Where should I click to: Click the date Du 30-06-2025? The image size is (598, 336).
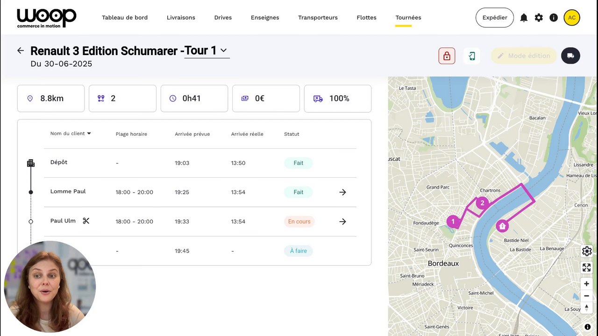pos(61,64)
